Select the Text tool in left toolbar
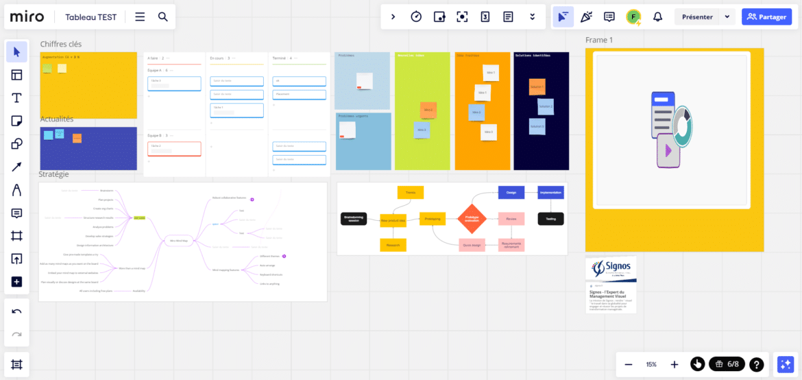The image size is (802, 380). point(16,98)
